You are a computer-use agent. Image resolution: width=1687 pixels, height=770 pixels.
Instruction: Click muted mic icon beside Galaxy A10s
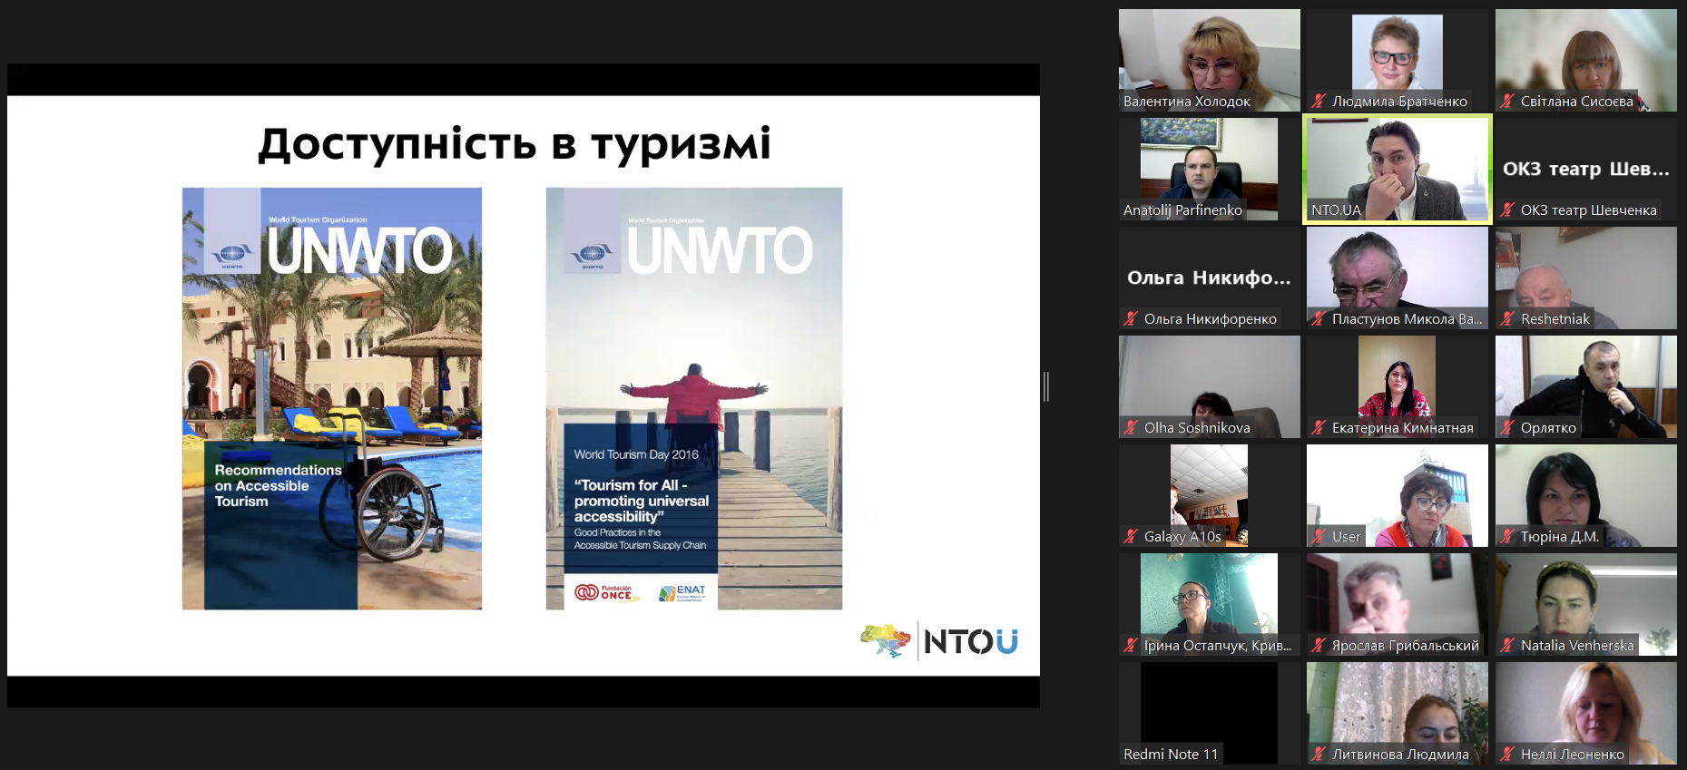tap(1131, 537)
